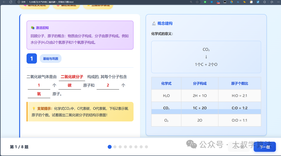Jump to question three via pagination dot
Screen dimensions: 281x156
[120, 147]
